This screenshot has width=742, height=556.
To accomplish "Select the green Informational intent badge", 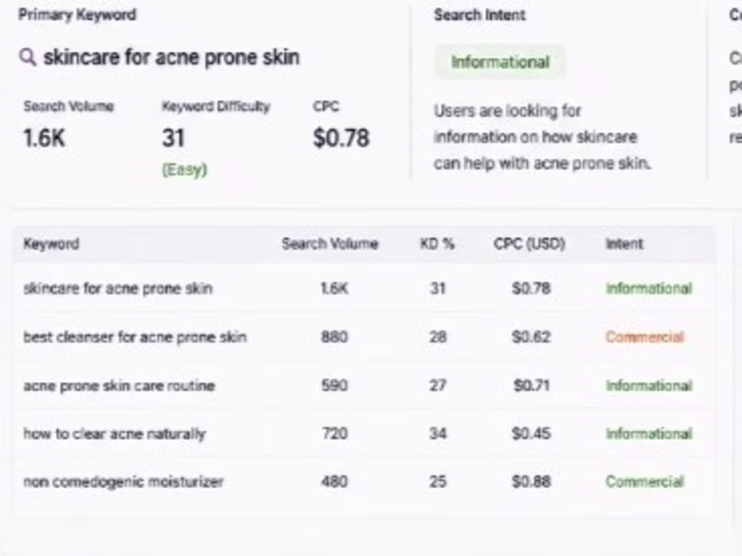I will (500, 62).
